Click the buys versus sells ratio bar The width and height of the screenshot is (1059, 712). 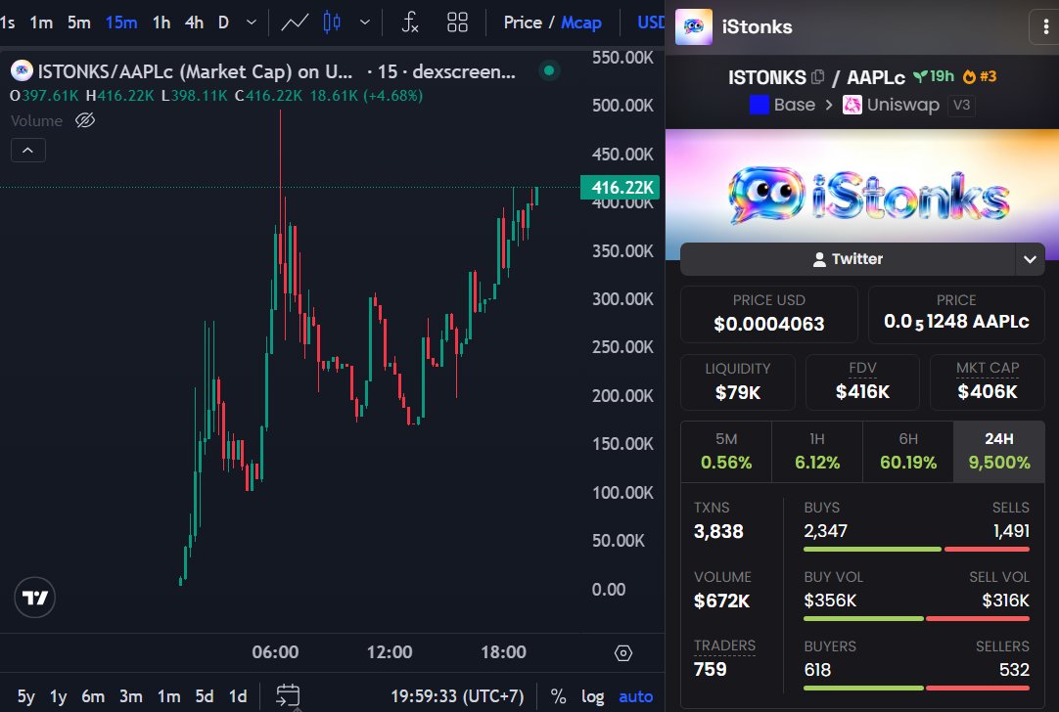(916, 550)
